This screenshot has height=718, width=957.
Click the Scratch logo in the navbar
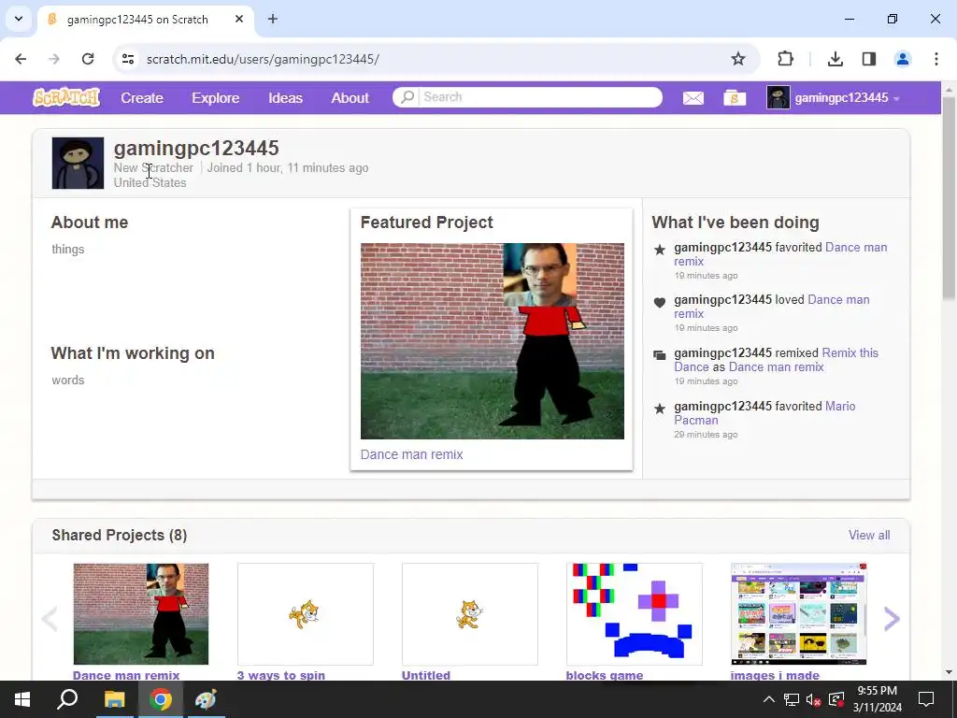point(66,97)
